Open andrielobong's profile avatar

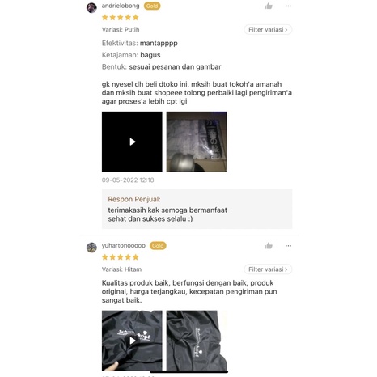pyautogui.click(x=91, y=7)
